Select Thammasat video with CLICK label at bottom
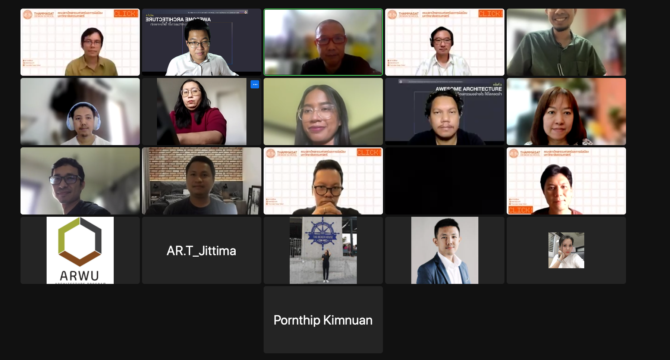This screenshot has width=670, height=360. point(566,181)
